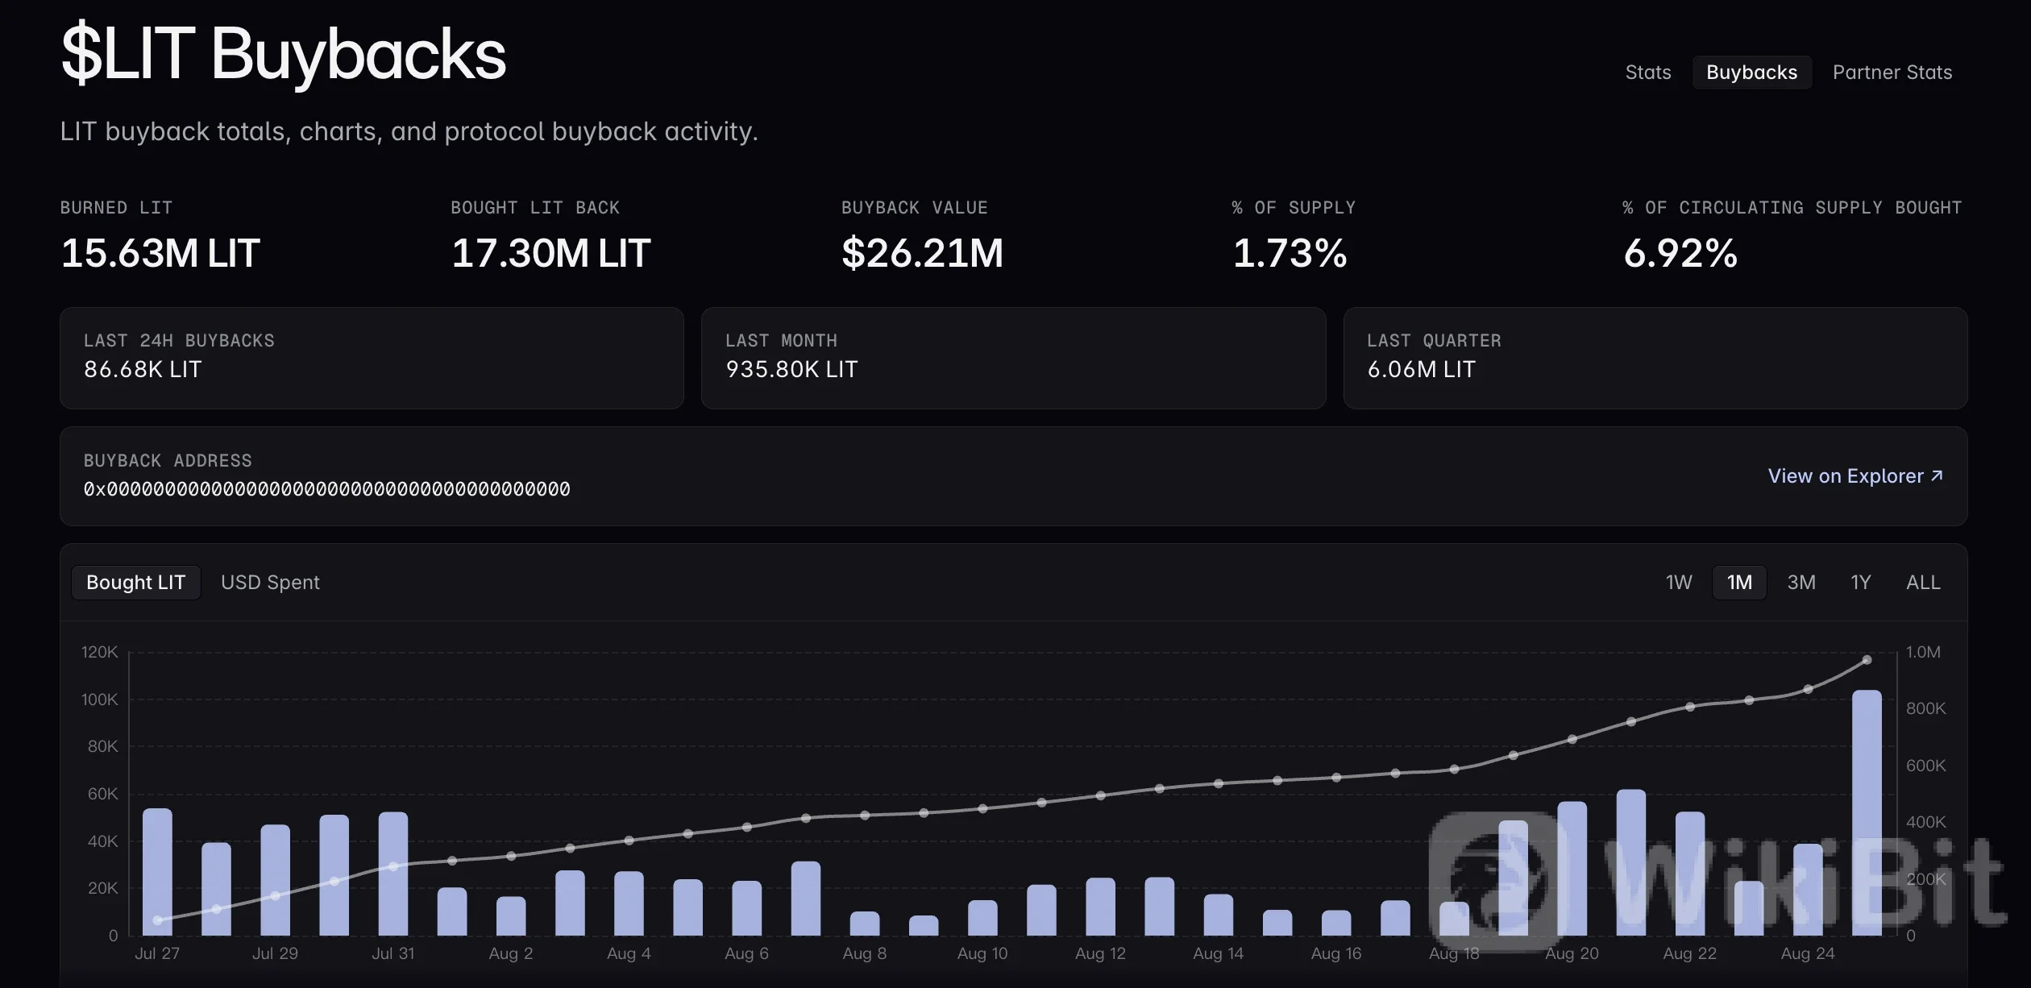Select the Buybacks tab
2031x988 pixels.
point(1751,73)
